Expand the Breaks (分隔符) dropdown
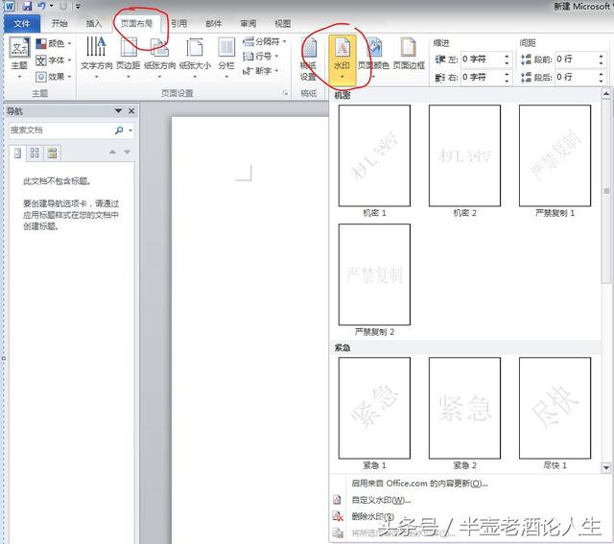 [x=265, y=42]
